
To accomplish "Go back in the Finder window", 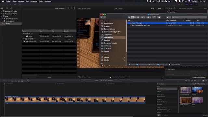I will (102, 17).
